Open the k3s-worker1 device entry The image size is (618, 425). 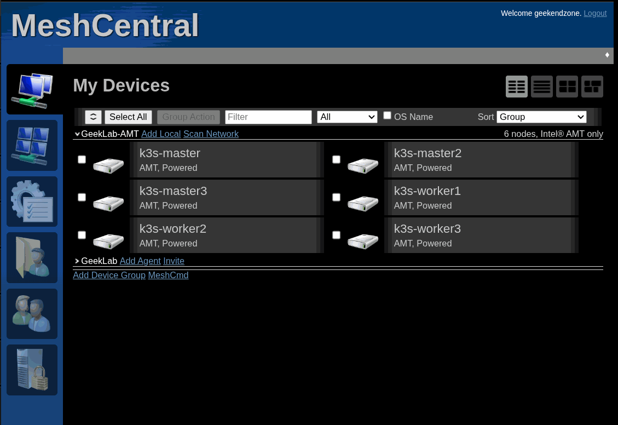coord(481,198)
